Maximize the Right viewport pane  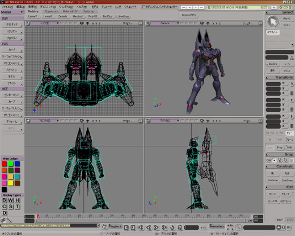260,121
